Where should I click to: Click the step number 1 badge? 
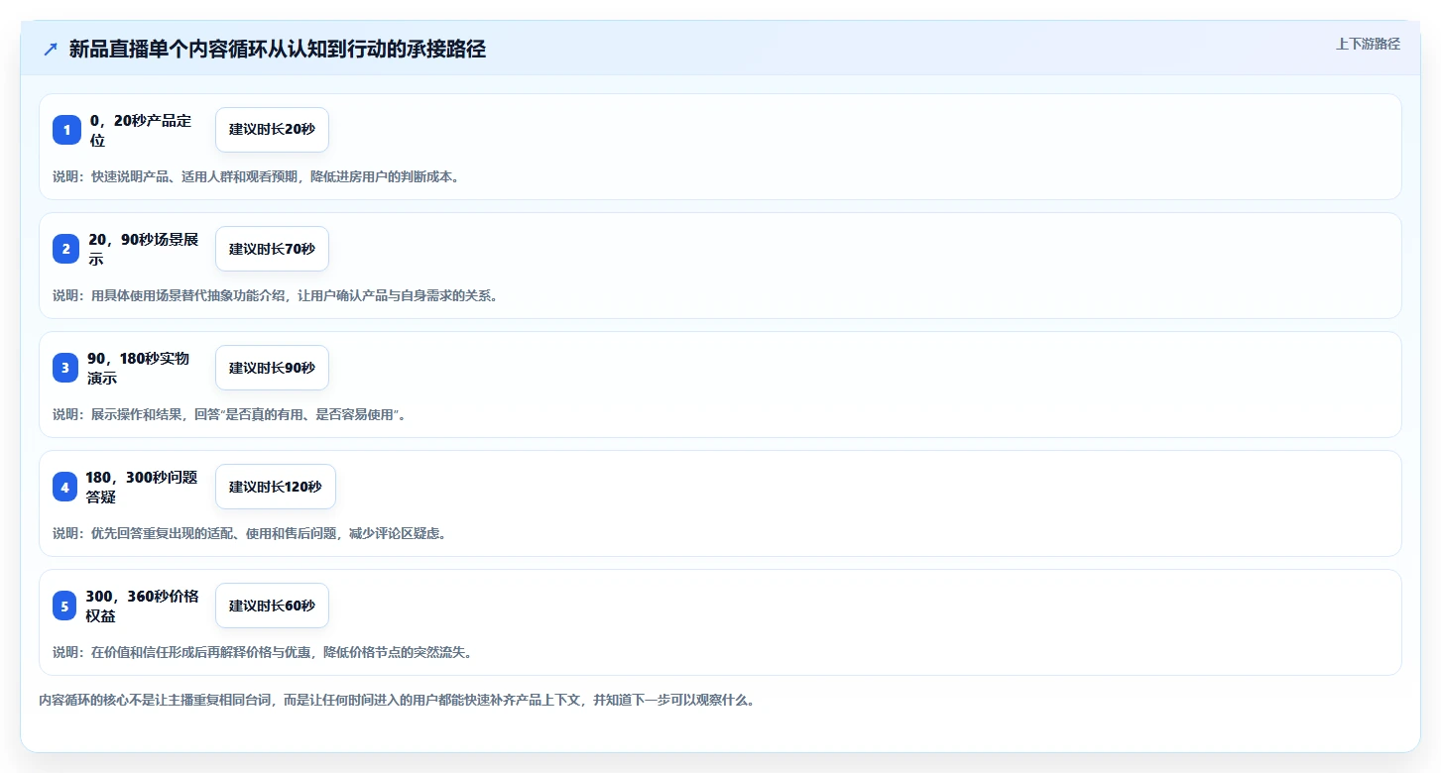(66, 130)
